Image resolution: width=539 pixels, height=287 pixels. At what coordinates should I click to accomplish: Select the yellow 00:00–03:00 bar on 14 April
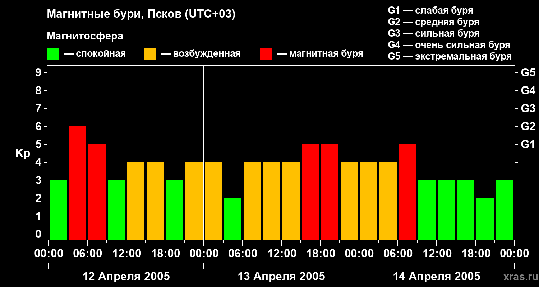click(x=369, y=201)
